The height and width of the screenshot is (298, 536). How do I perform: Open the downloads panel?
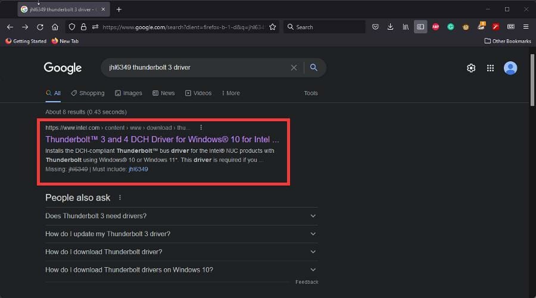pos(390,27)
